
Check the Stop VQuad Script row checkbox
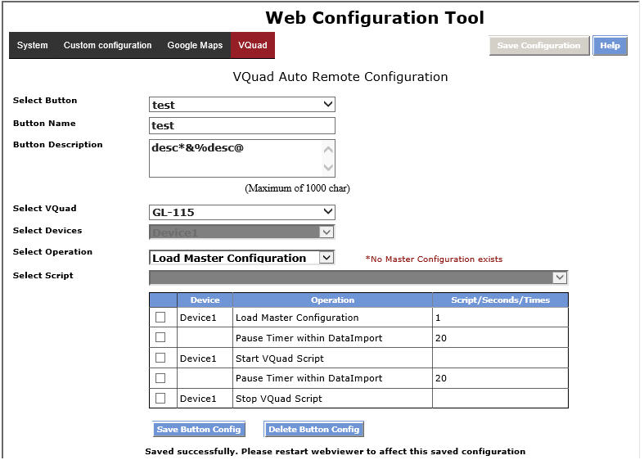pyautogui.click(x=160, y=398)
